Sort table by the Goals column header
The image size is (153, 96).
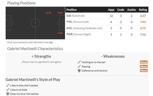[x=121, y=10]
